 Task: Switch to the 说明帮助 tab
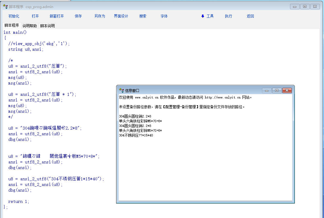click(30, 26)
